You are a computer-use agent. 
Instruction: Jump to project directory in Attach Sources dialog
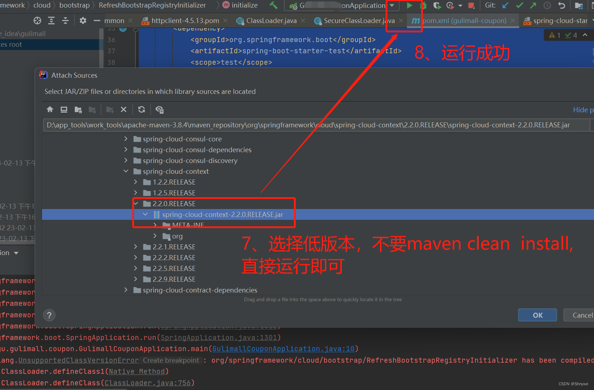pos(78,109)
